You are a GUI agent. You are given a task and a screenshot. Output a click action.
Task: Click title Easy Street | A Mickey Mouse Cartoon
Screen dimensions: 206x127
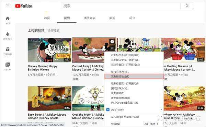click(x=47, y=116)
